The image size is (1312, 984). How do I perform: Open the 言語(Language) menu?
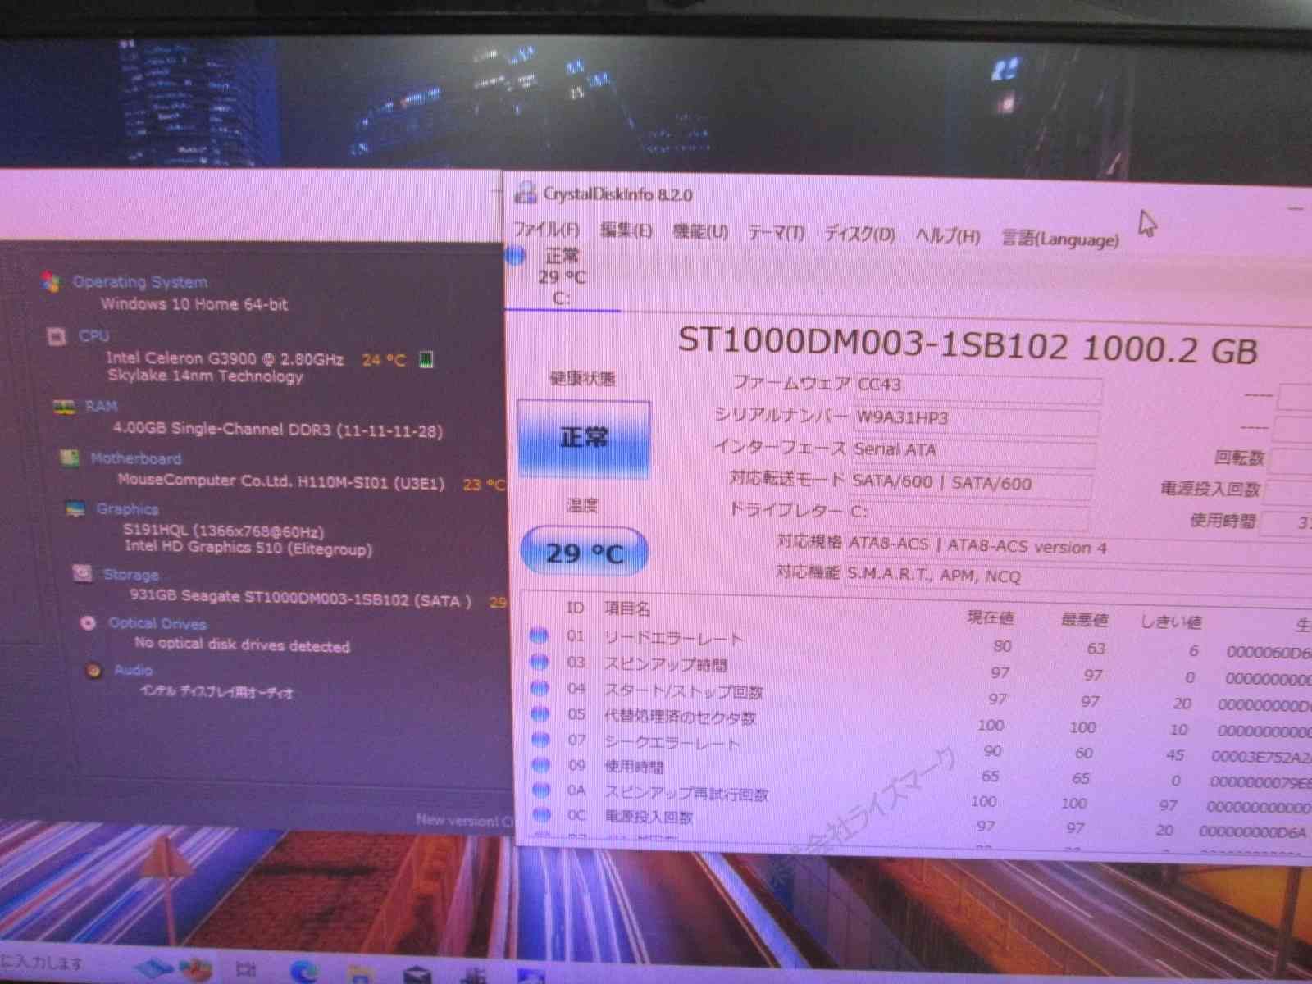coord(1060,239)
